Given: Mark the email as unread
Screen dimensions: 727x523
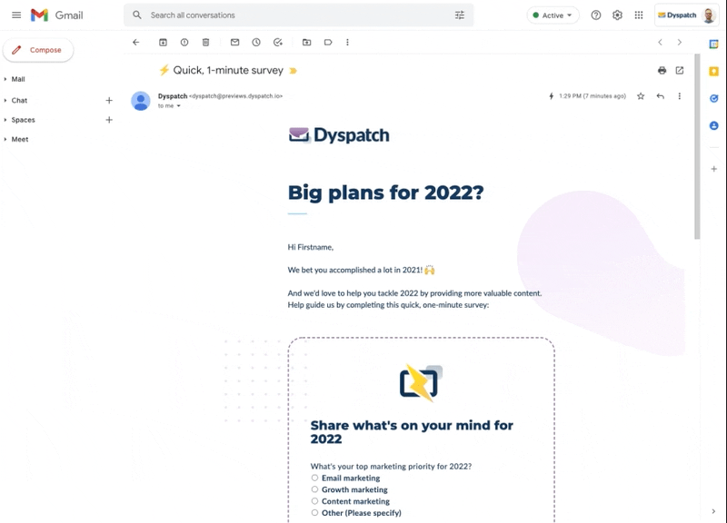Looking at the screenshot, I should 234,42.
